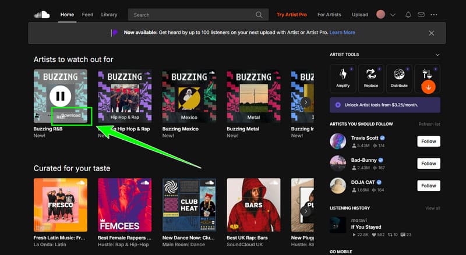The image size is (466, 255).
Task: Open the Fresco Latin playlist cover
Action: (61, 205)
